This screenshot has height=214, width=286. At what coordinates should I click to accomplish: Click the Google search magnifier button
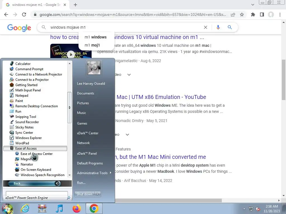[x=230, y=27]
